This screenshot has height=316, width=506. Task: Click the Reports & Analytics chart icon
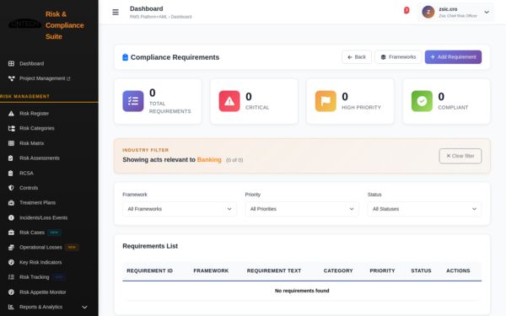click(11, 307)
